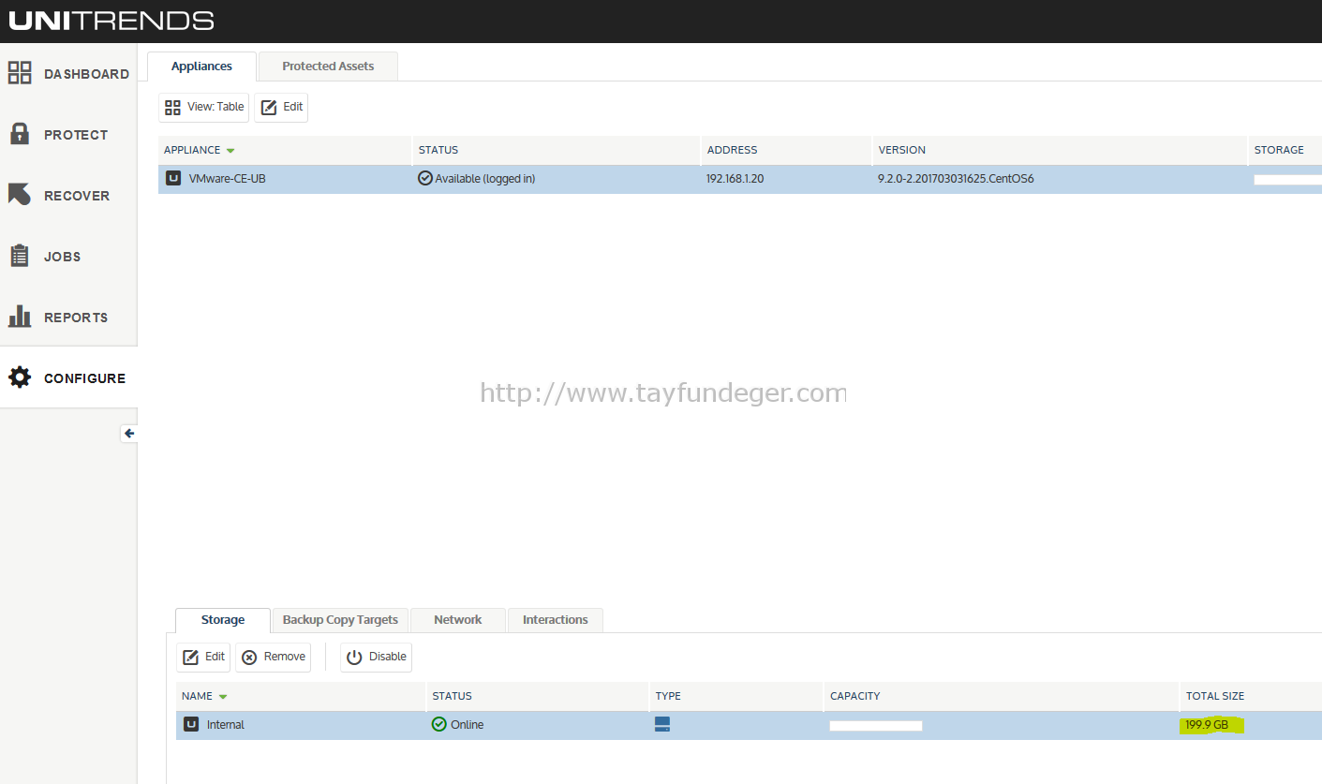The image size is (1322, 784).
Task: Click the STORAGE column header
Action: click(x=1285, y=150)
